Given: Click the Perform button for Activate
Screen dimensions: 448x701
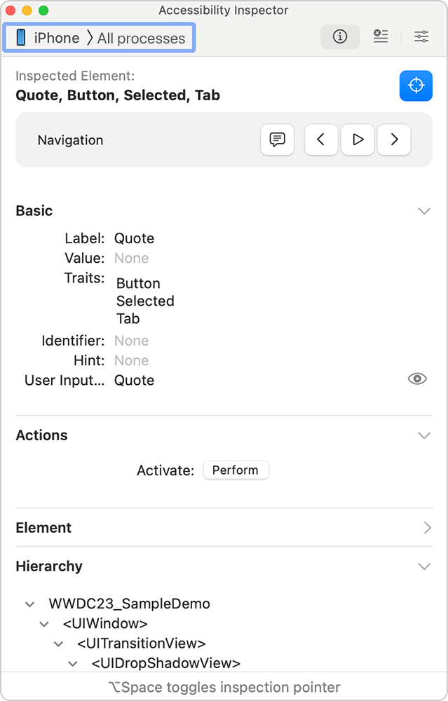Looking at the screenshot, I should click(x=236, y=470).
